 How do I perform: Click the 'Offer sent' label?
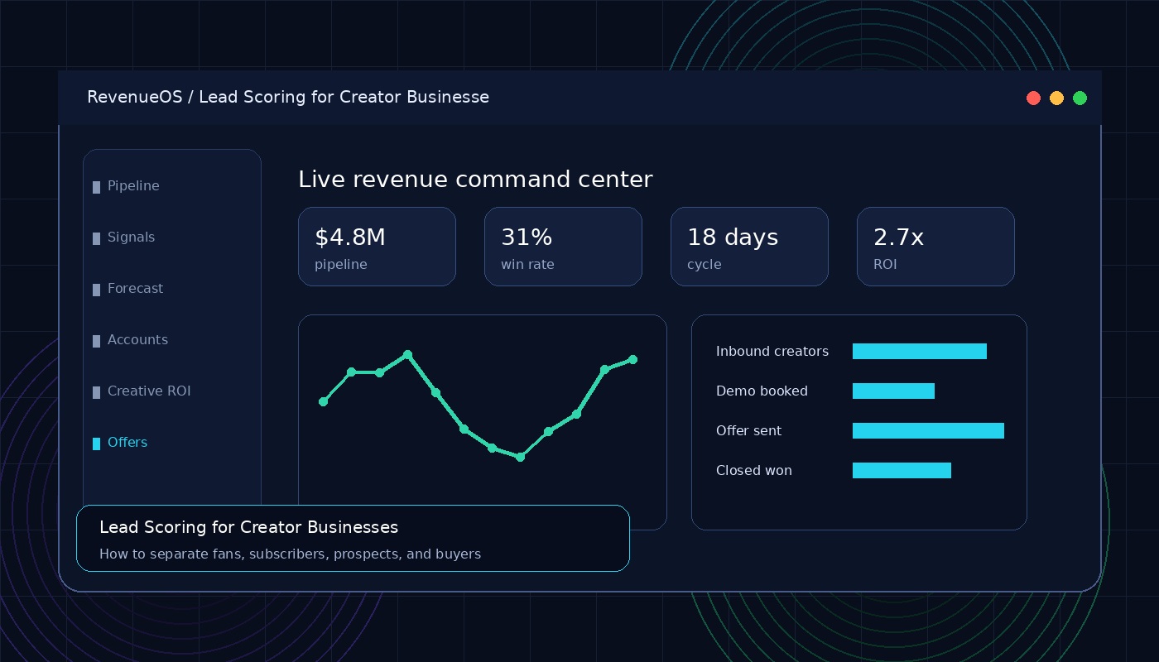point(748,431)
